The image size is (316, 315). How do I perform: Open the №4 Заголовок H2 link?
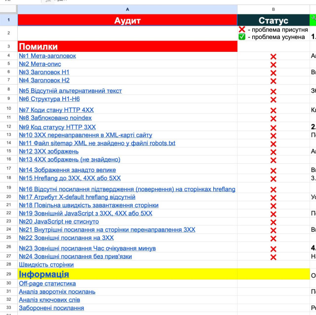tap(44, 80)
